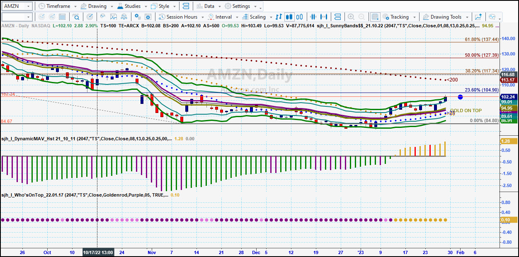Click the radar target icon
Image resolution: width=519 pixels, height=257 pixels.
coord(90,17)
